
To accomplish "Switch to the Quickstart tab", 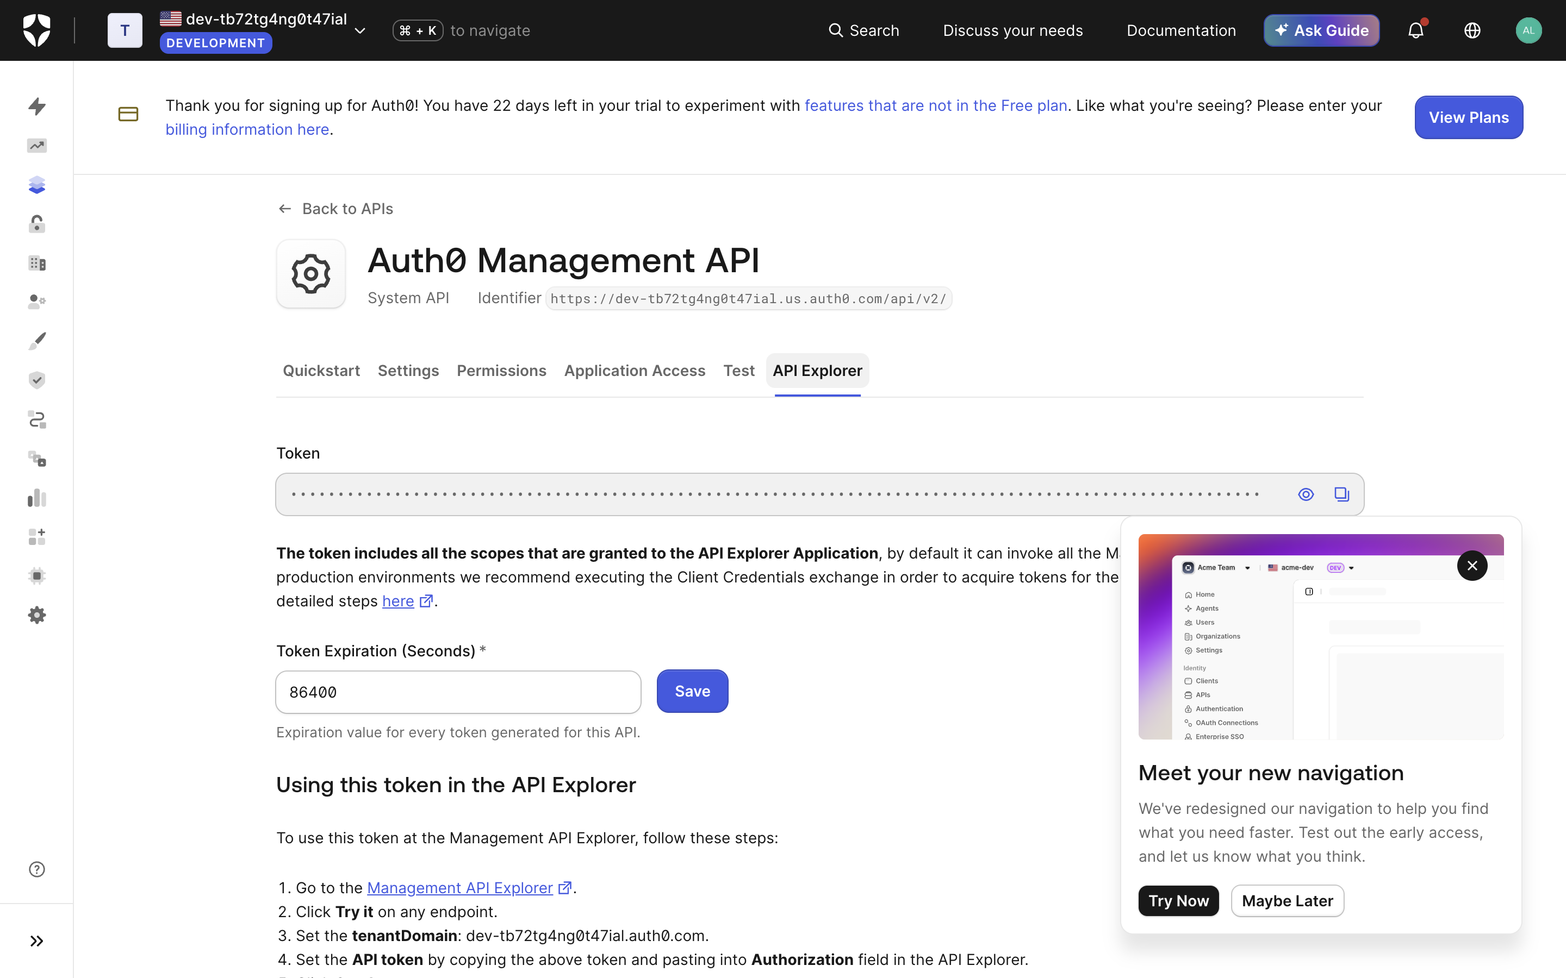I will point(321,371).
